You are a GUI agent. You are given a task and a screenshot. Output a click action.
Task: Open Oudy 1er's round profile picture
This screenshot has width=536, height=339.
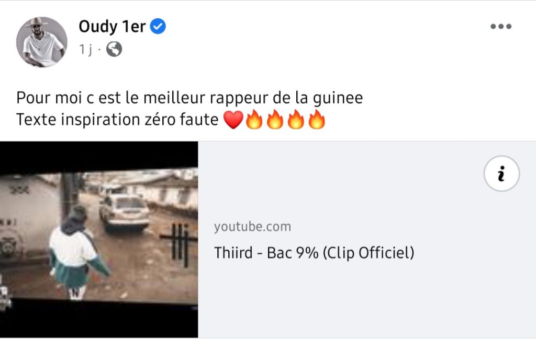(42, 42)
